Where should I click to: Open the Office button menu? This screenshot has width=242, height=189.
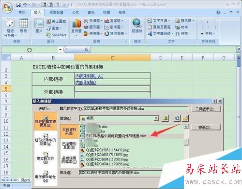coord(7,8)
